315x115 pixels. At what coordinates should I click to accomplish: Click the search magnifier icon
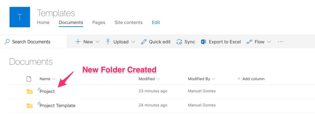click(7, 42)
